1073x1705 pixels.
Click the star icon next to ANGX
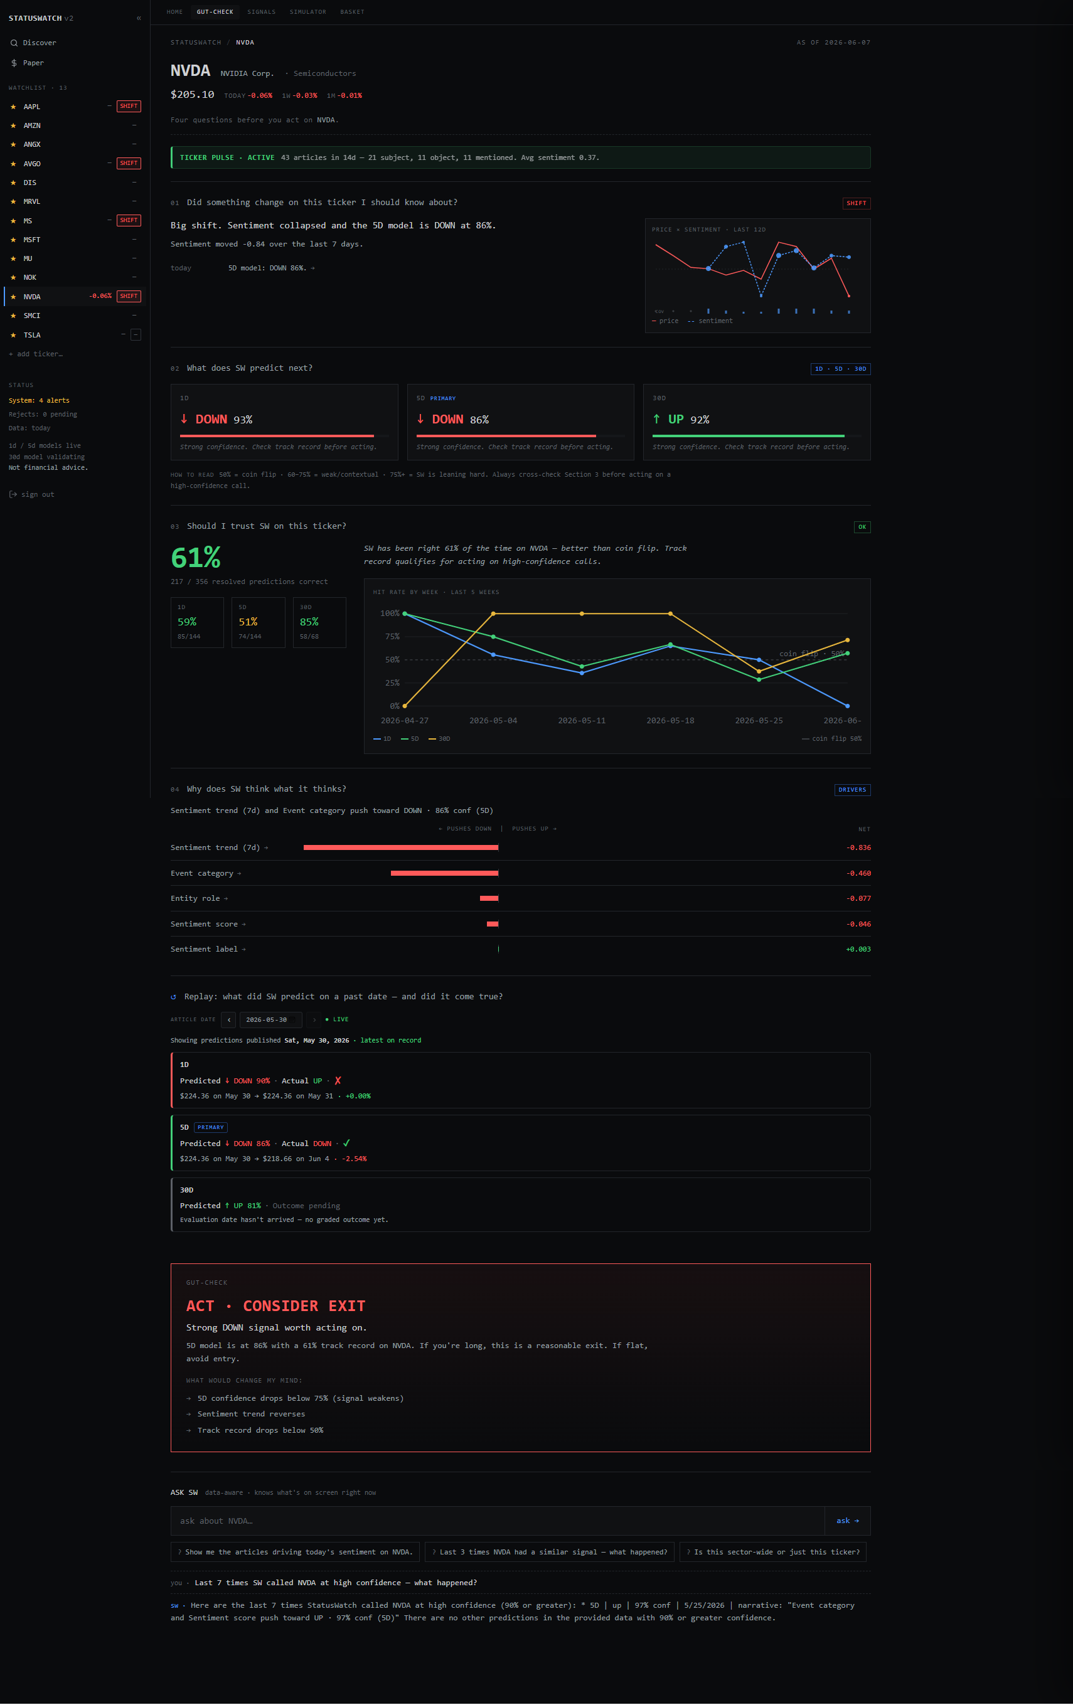pos(13,144)
